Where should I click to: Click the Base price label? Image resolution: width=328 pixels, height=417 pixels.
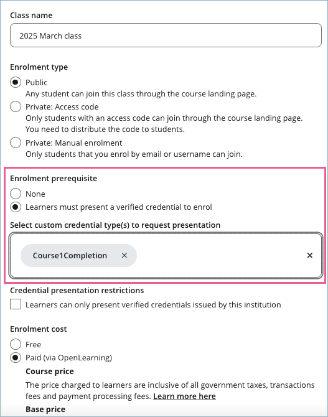[45, 409]
